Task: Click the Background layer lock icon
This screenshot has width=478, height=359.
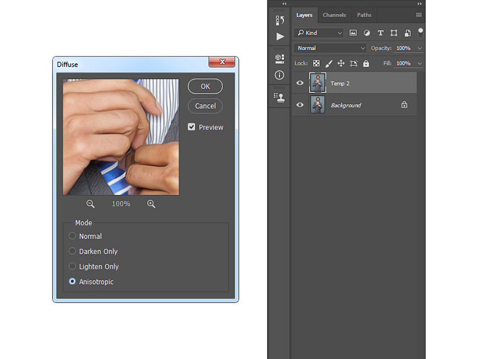Action: 404,105
